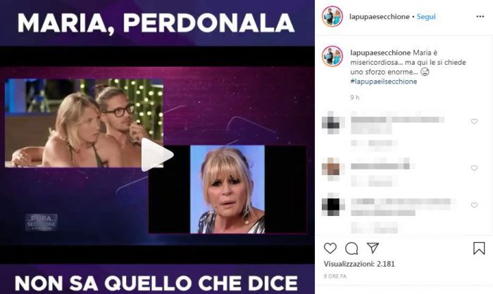Like the first blurred comment
The width and height of the screenshot is (493, 294).
coord(474,121)
